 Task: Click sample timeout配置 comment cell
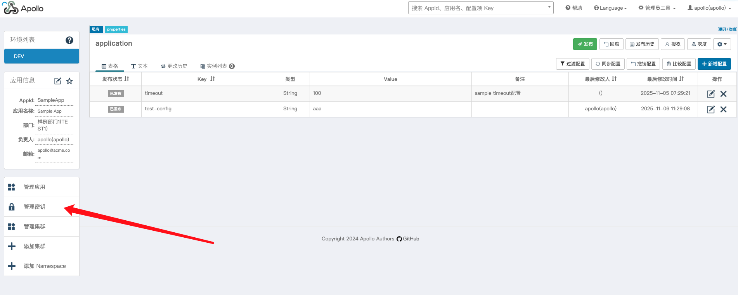click(x=520, y=94)
